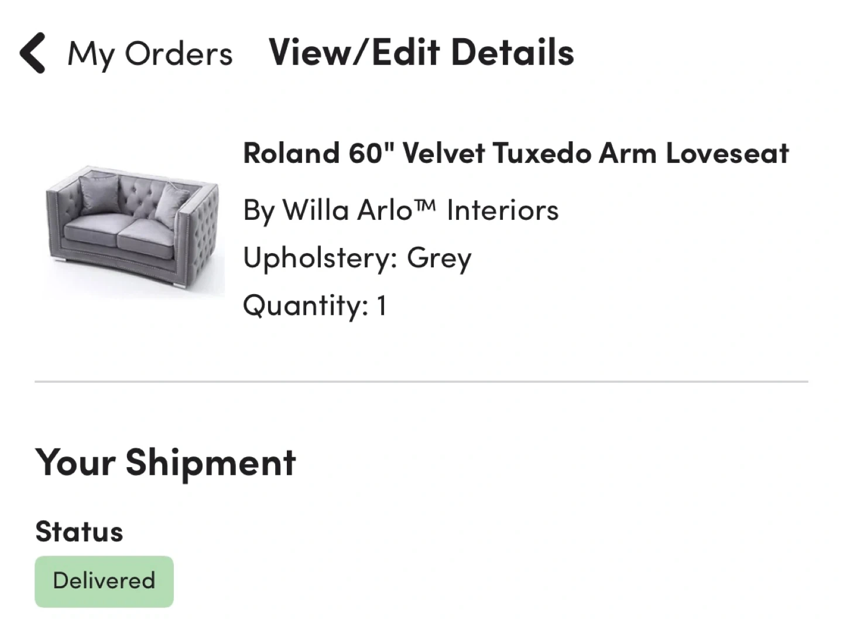Click the word Loveseat in the product title

click(x=727, y=154)
